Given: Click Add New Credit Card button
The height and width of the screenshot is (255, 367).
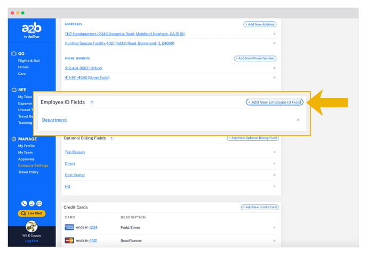Looking at the screenshot, I should coord(259,207).
